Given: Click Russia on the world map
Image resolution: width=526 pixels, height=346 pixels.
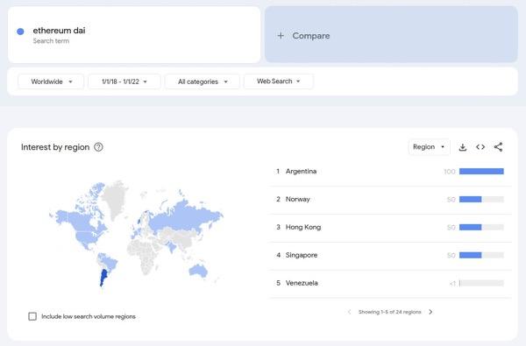Looking at the screenshot, I should click(184, 216).
